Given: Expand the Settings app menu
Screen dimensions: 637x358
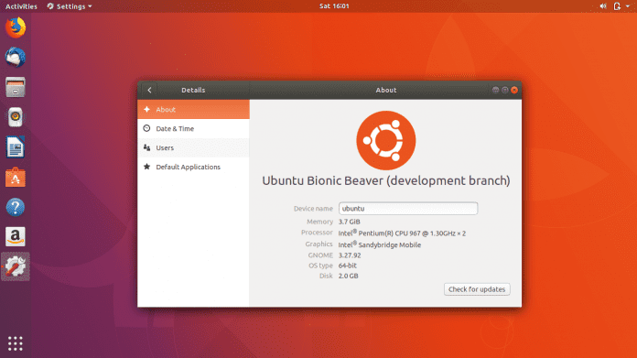Looking at the screenshot, I should click(x=70, y=6).
